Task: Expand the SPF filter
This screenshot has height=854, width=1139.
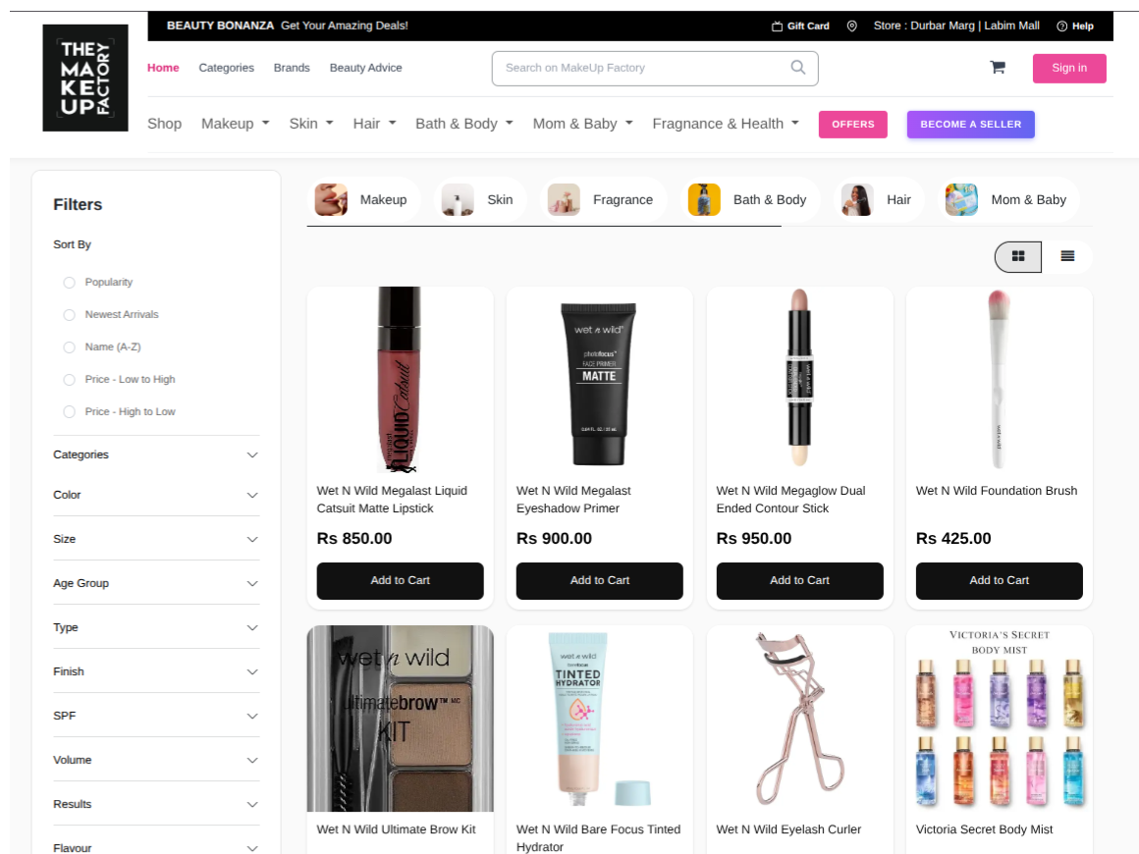Action: [x=156, y=716]
